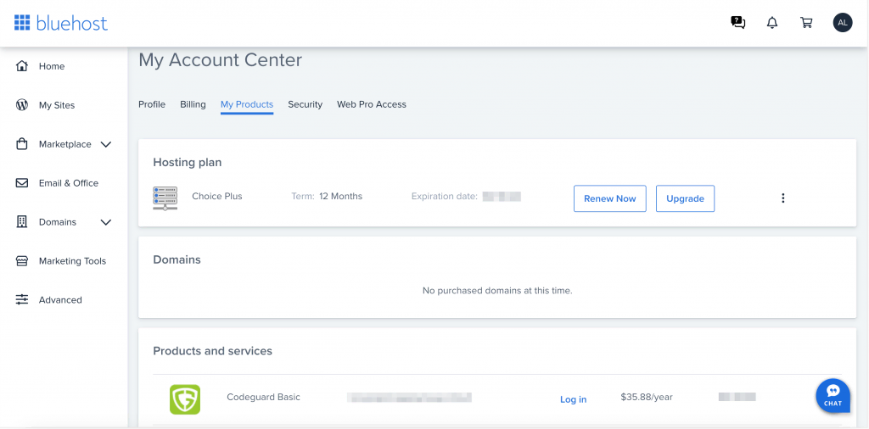Viewport: 869px width, 429px height.
Task: Click the WordPress My Sites icon
Action: 22,105
